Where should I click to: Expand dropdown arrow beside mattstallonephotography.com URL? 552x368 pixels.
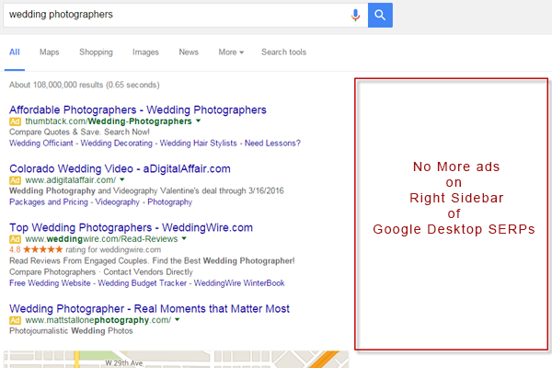click(177, 320)
